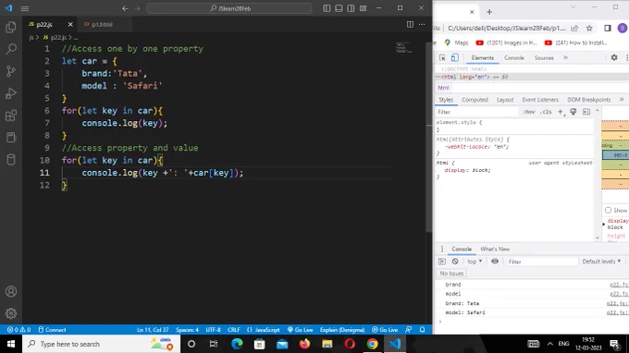Click the VS Code command center search box

[x=229, y=8]
